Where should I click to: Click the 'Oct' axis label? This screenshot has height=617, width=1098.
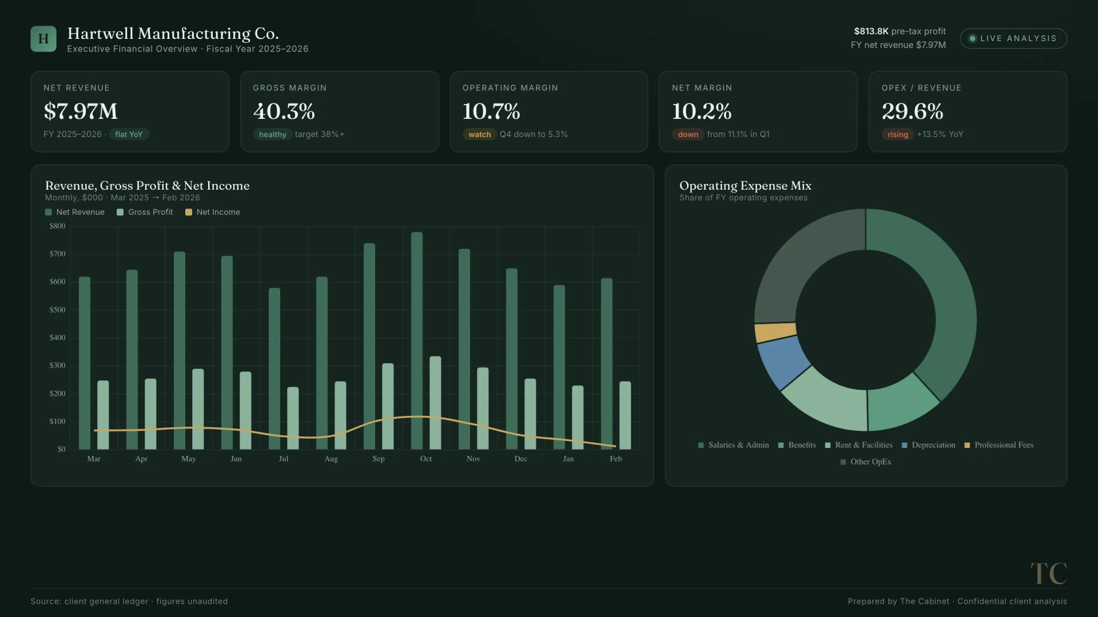click(426, 459)
